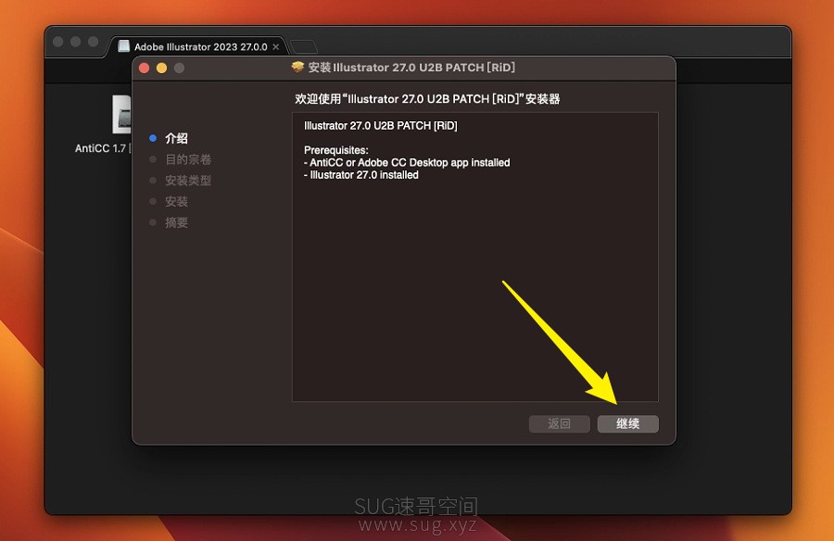Click '- AntiCC or Adobe CC Desktop app installed' line
Screen dimensions: 834x541
[x=407, y=162]
